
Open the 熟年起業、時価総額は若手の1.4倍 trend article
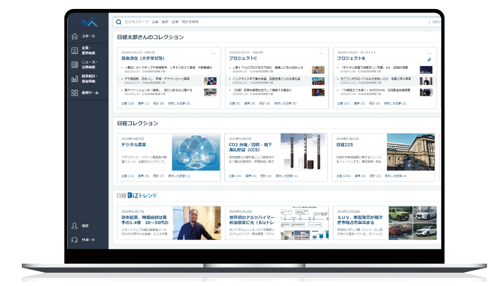coord(145,220)
